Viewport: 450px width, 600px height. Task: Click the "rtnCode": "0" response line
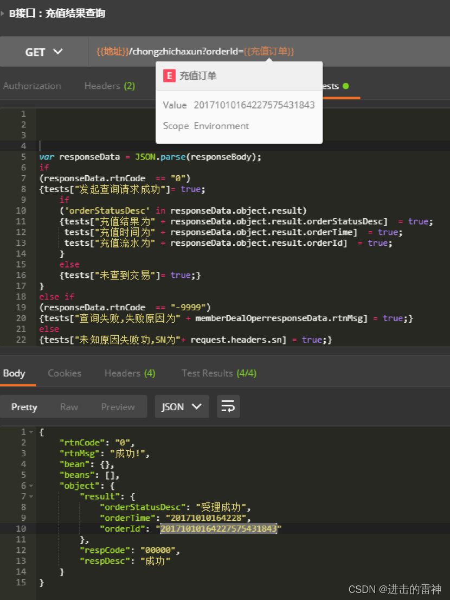coord(97,443)
